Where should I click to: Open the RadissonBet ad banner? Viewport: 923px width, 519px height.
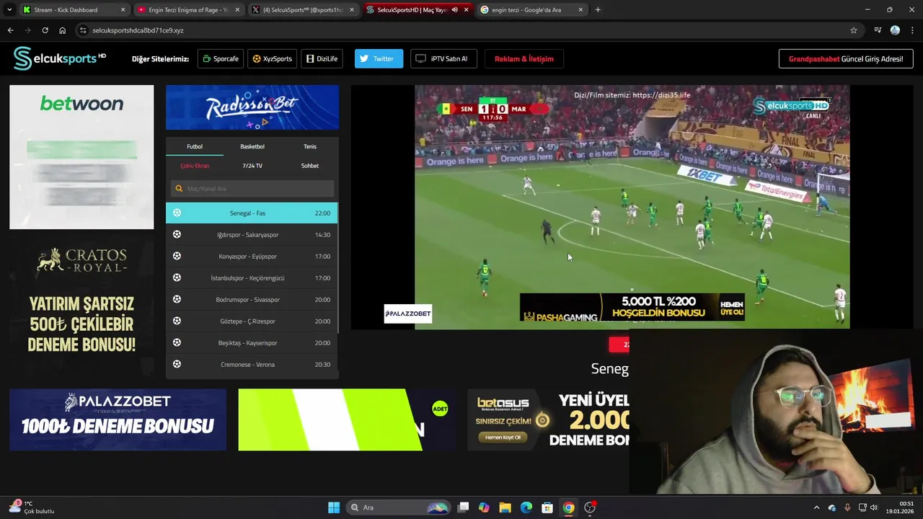coord(252,107)
